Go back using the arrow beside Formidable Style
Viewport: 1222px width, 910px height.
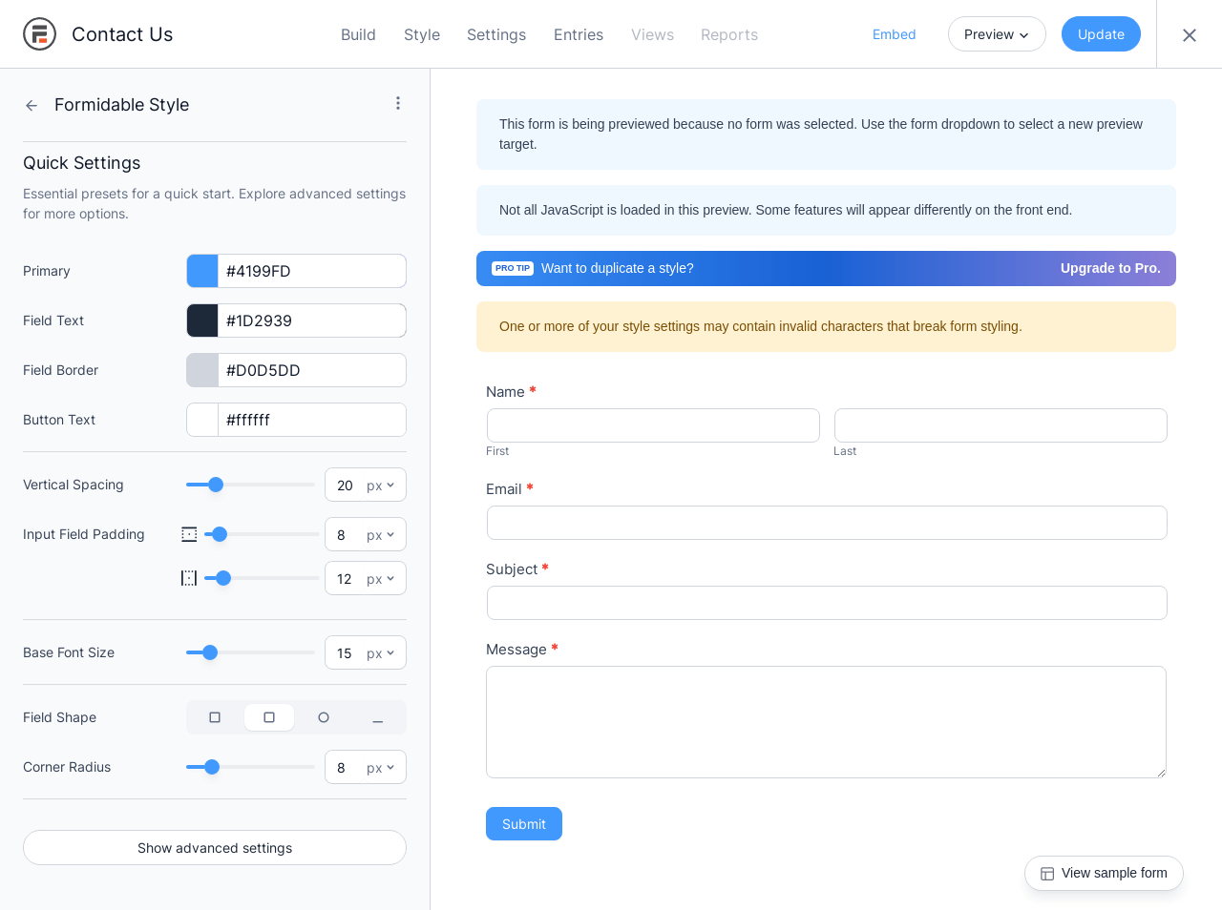point(32,106)
